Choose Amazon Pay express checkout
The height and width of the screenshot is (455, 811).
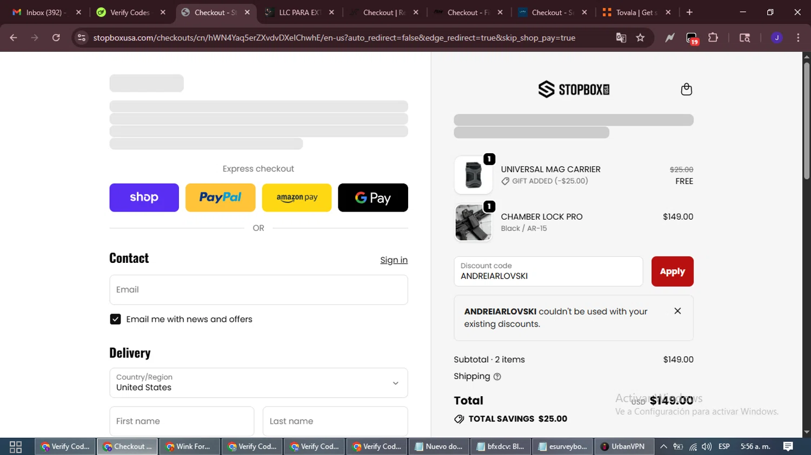click(x=297, y=198)
